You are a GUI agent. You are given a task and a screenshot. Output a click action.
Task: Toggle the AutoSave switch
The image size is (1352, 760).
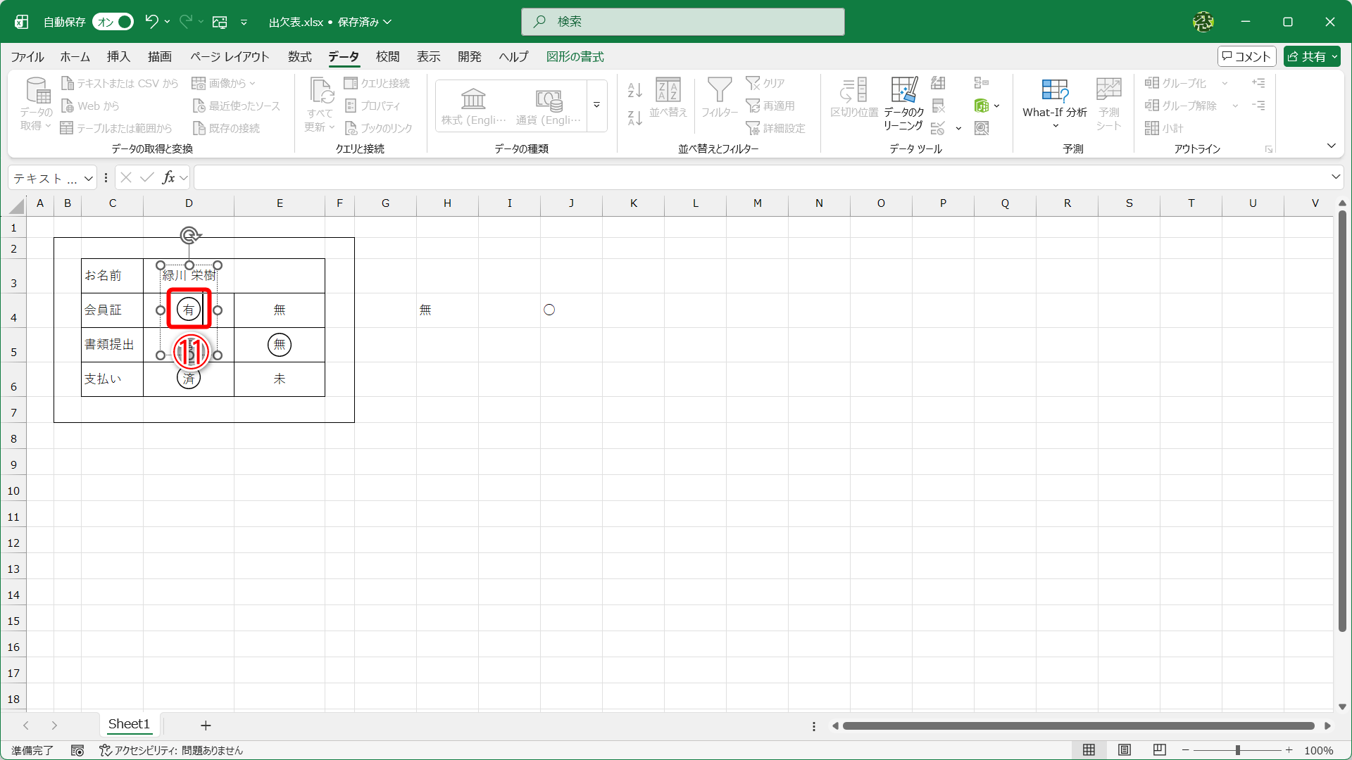113,22
